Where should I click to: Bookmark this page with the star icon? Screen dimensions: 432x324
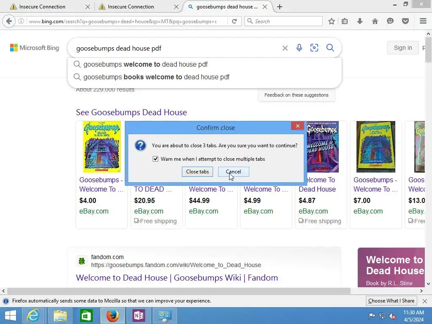pos(332,21)
